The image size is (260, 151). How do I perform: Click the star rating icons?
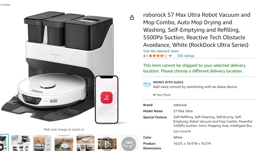tap(158, 56)
